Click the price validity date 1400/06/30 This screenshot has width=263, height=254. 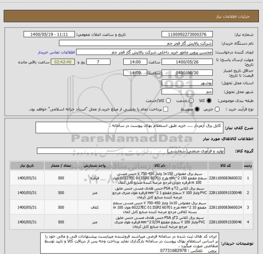pos(187,73)
